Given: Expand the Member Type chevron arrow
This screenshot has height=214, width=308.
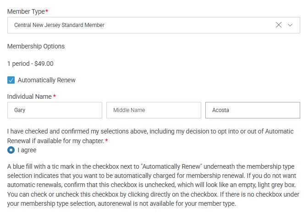Looking at the screenshot, I should coord(290,25).
